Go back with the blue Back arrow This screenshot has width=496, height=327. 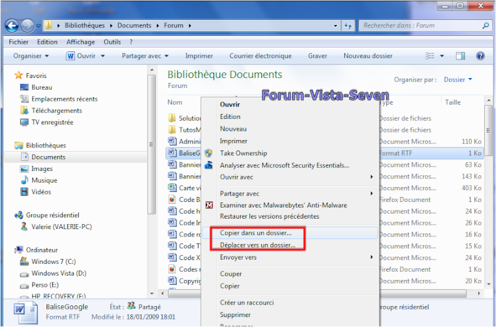point(12,25)
